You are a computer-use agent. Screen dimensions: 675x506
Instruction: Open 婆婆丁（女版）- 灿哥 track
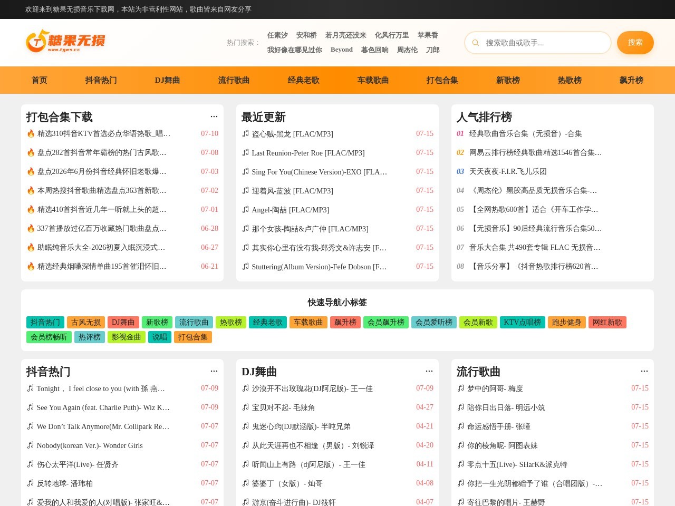tap(287, 483)
